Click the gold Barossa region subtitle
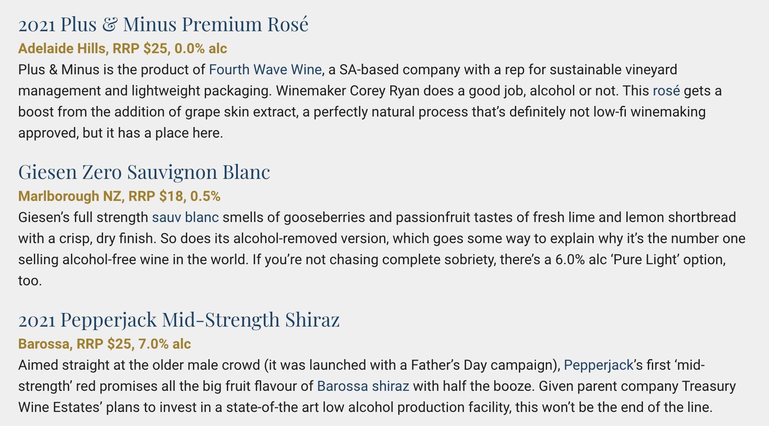Viewport: 769px width, 426px height. (x=43, y=344)
